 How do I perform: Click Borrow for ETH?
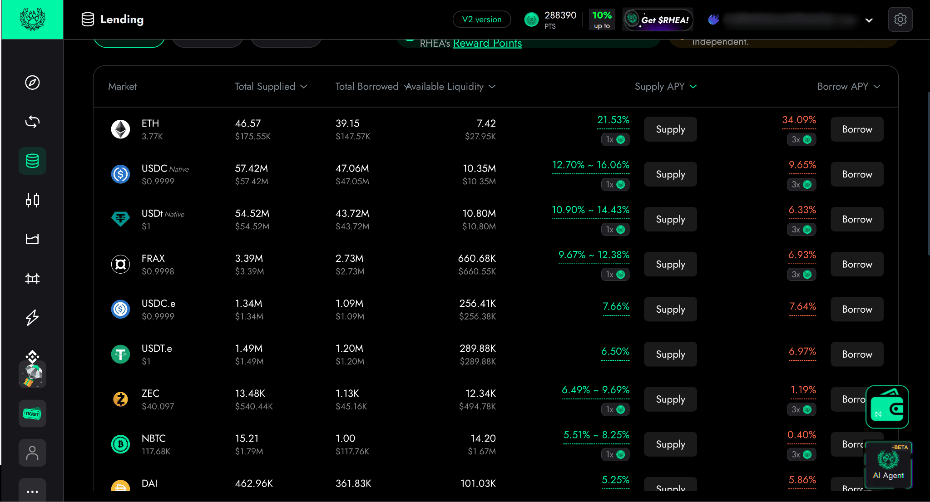click(857, 129)
